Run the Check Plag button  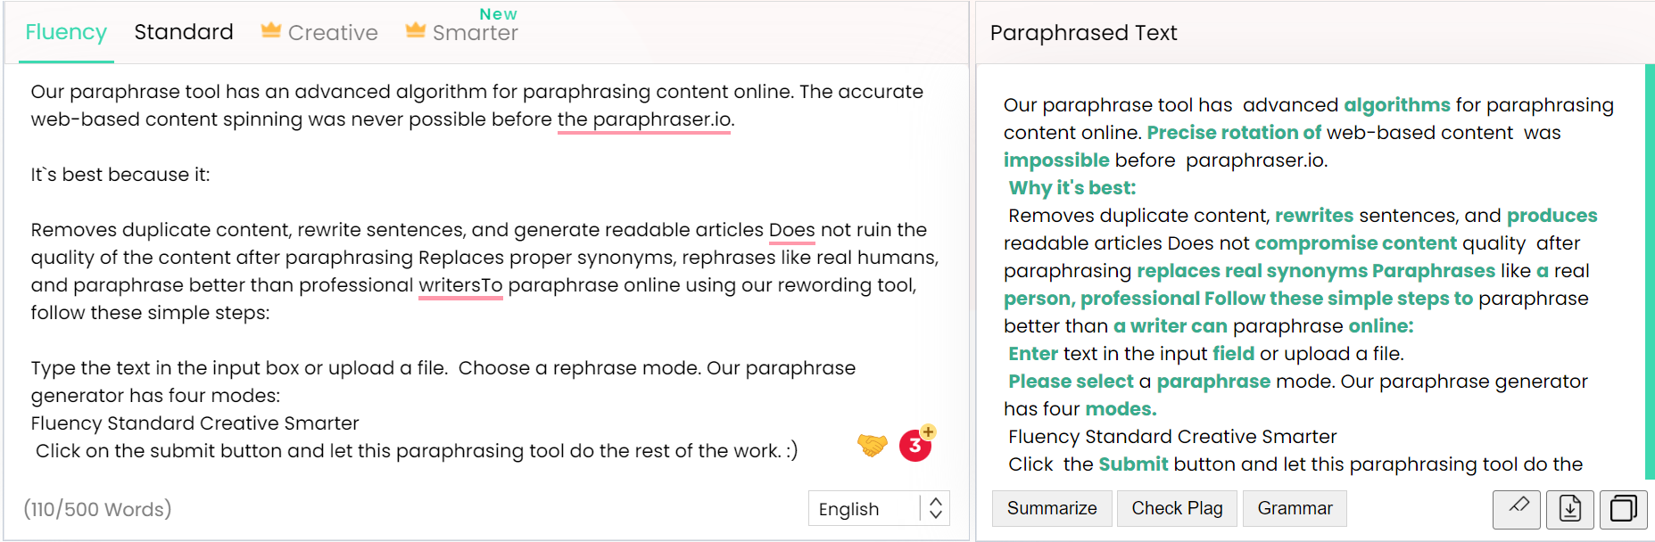pos(1177,508)
